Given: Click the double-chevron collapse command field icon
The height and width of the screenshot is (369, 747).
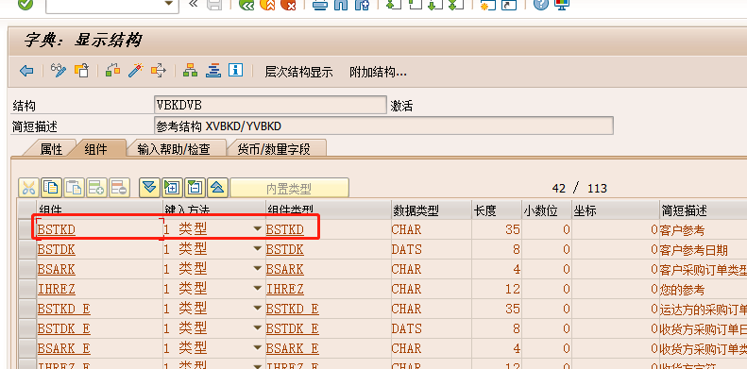Looking at the screenshot, I should pos(193,5).
